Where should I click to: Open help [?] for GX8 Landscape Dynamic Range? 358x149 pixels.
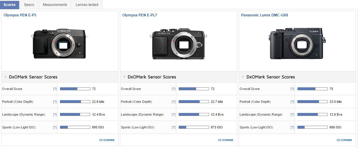click(x=292, y=114)
